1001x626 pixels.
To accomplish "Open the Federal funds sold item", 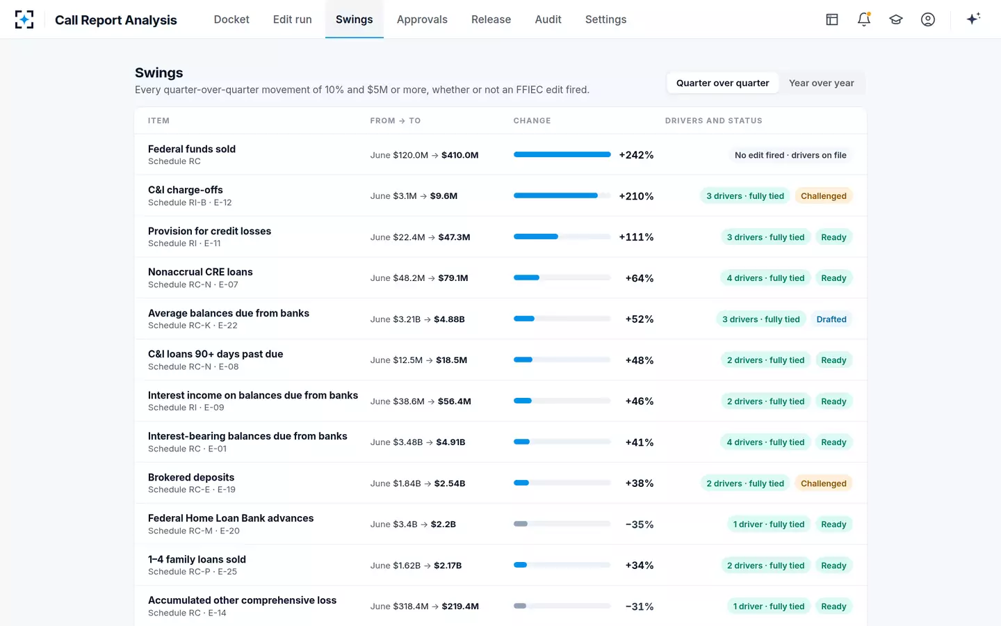I will tap(192, 149).
